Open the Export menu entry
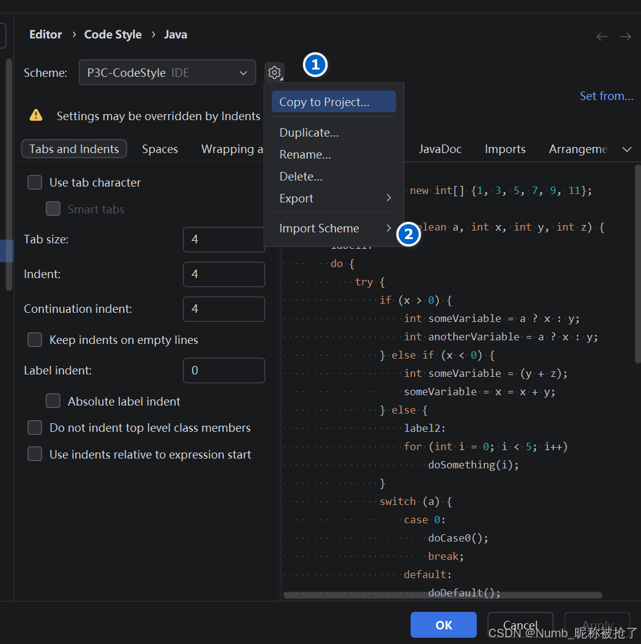Screen dimensions: 641x644 [x=334, y=198]
